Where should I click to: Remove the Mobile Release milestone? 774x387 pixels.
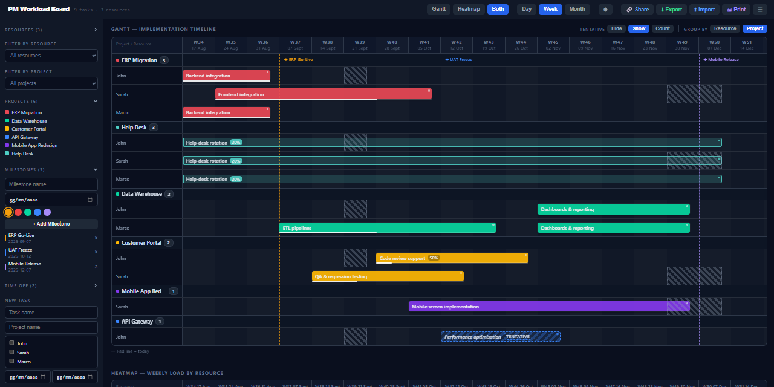click(x=96, y=266)
